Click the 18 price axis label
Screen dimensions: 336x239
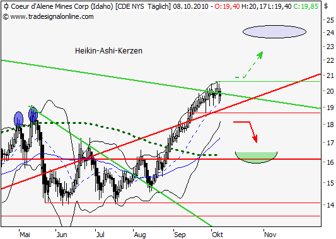[x=330, y=125]
